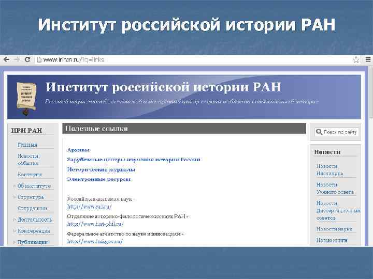
Task: Open the Электронные ресурсы link
Action: coord(99,179)
